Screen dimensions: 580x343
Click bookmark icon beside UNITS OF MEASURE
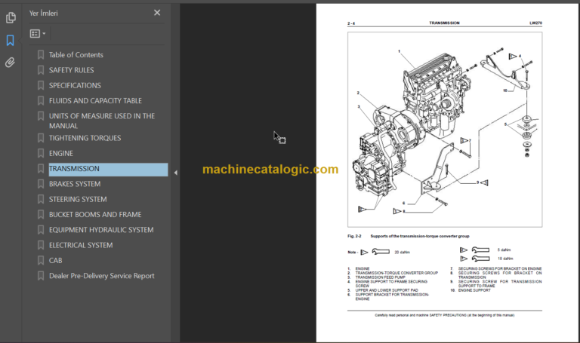[41, 116]
